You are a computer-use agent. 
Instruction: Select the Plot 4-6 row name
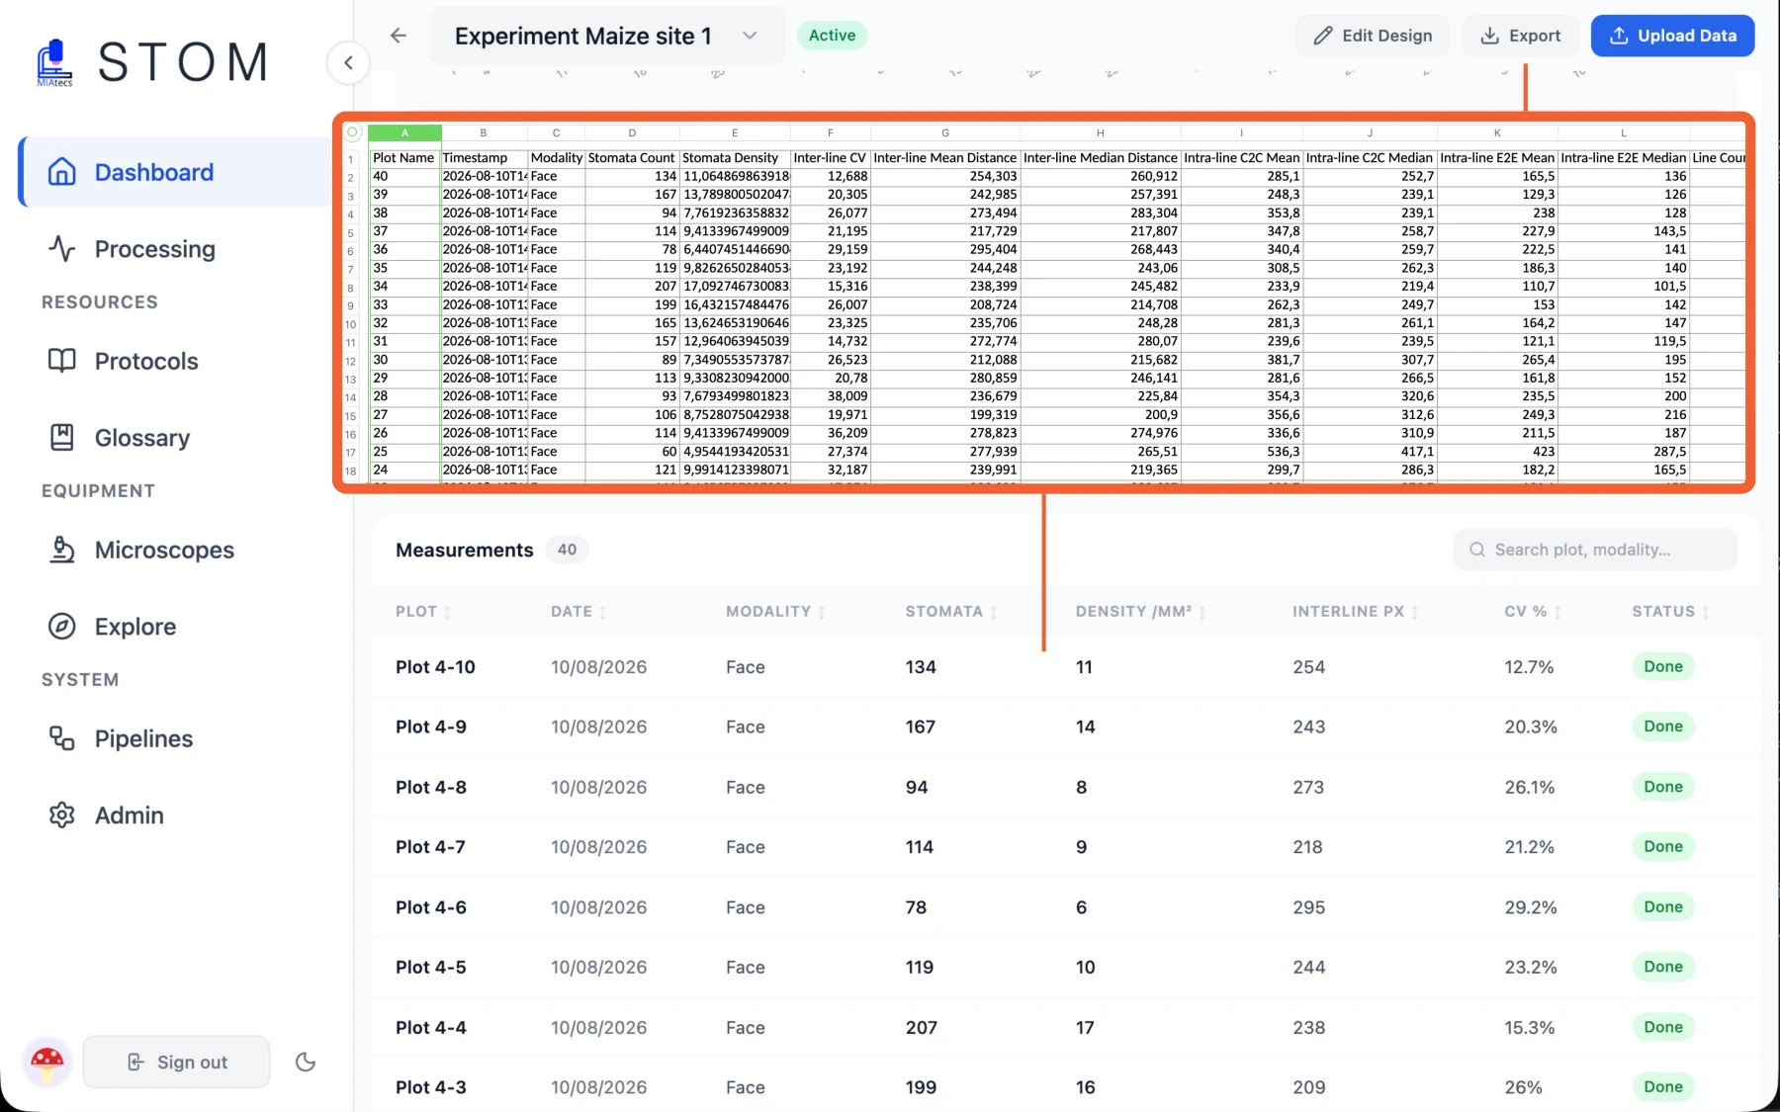click(431, 907)
